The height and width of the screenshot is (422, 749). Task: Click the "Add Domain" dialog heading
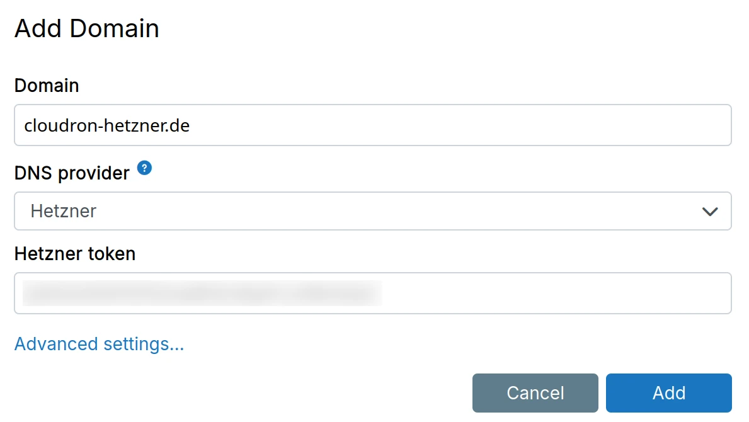87,29
